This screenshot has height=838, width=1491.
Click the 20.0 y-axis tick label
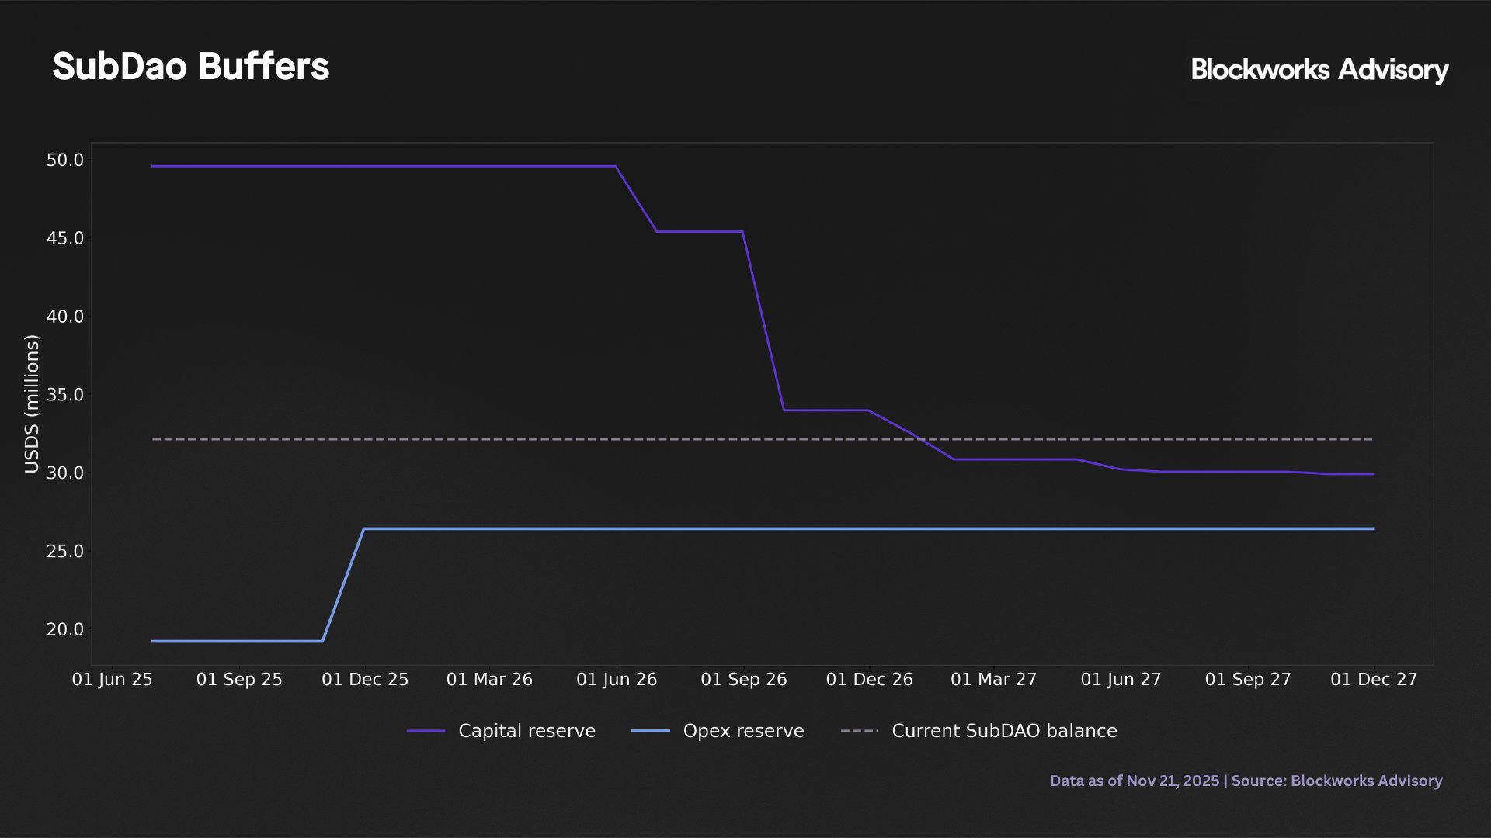pos(65,629)
